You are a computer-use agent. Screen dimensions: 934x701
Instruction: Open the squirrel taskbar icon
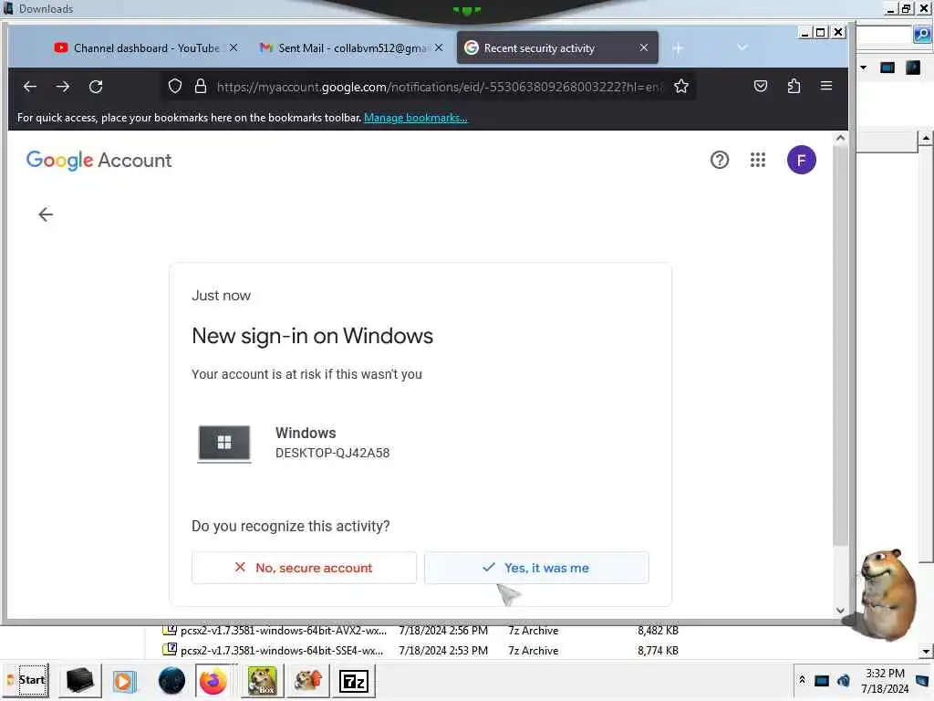coord(308,681)
